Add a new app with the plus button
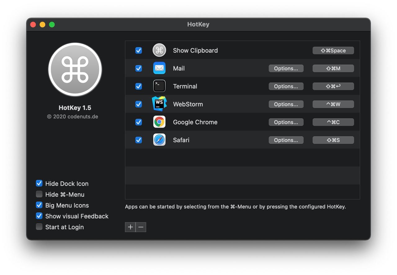397x275 pixels. [130, 227]
